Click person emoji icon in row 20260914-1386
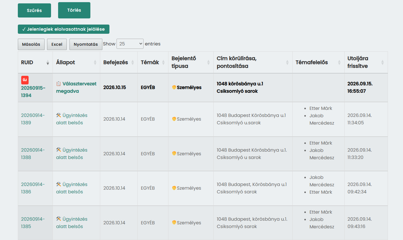The image size is (403, 240). (174, 188)
